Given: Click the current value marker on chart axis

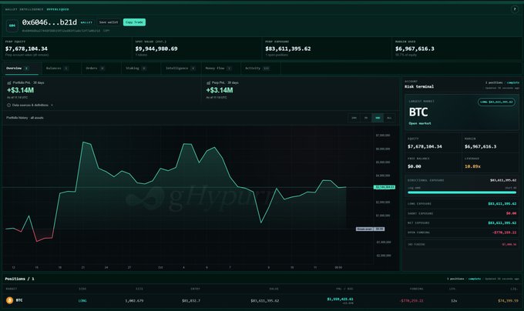Looking at the screenshot, I should 385,187.
